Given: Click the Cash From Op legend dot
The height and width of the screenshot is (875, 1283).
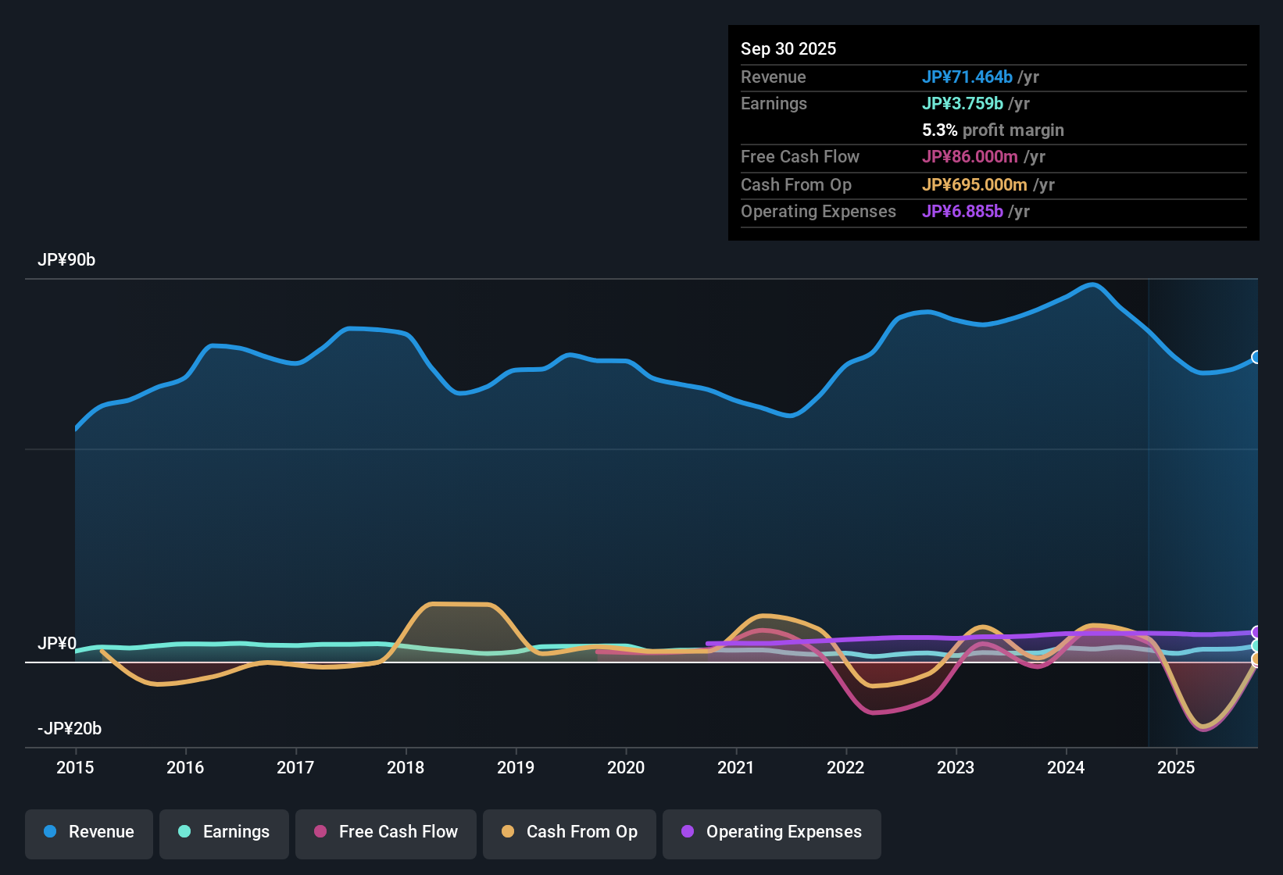Looking at the screenshot, I should [509, 832].
